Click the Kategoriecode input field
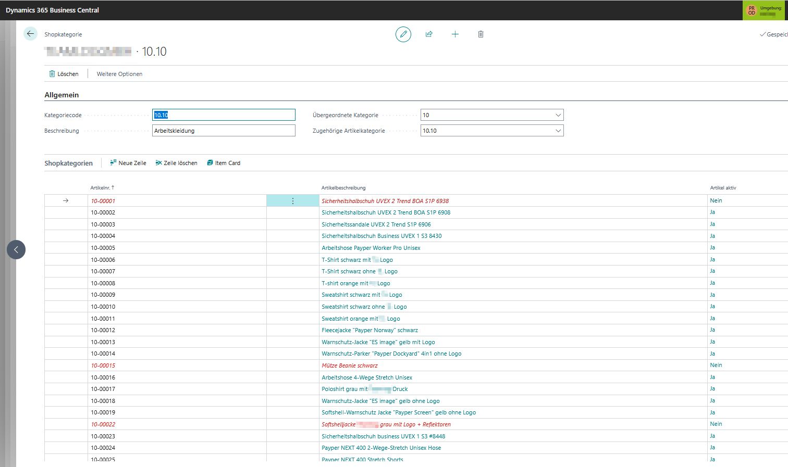Viewport: 788px width, 467px height. point(224,115)
